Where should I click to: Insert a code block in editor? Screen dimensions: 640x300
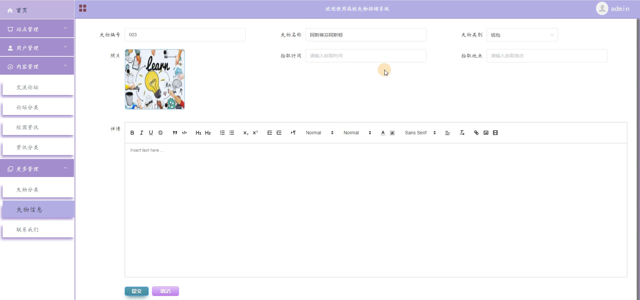(184, 133)
